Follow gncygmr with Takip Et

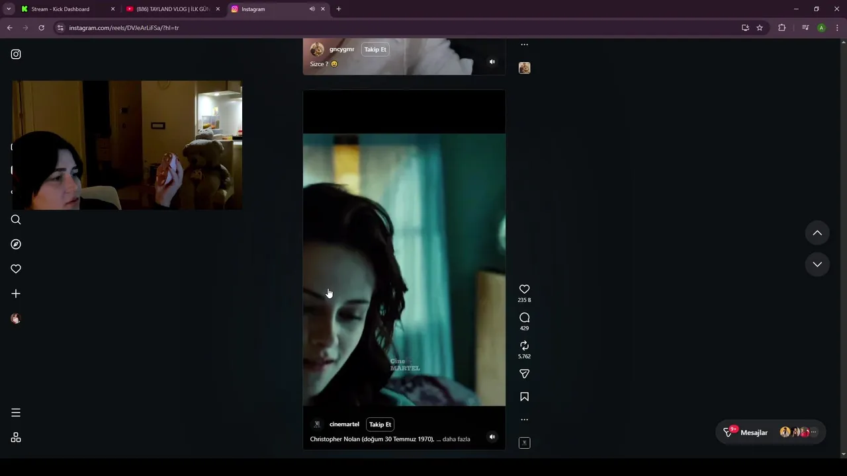point(375,50)
